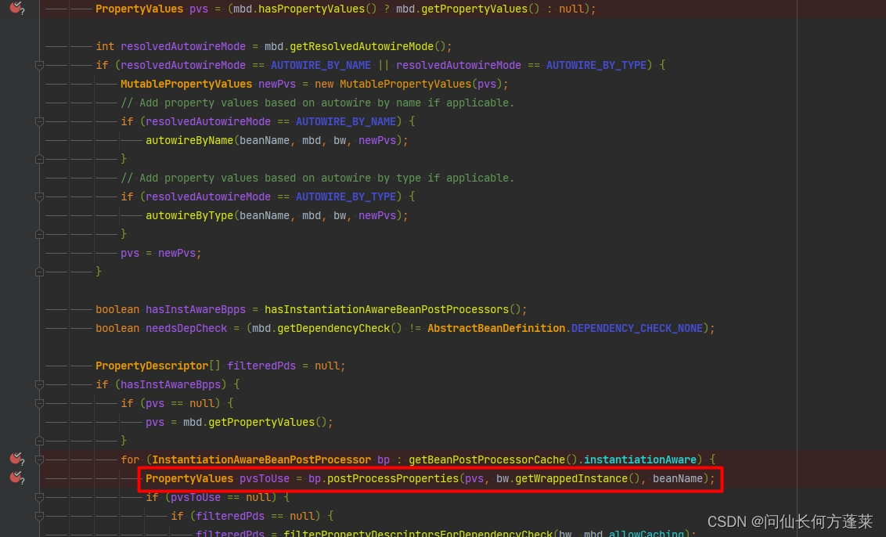Click hasInstantiationAwareBeanPostProcessors() call
Screen dimensions: 886x537
coord(393,309)
